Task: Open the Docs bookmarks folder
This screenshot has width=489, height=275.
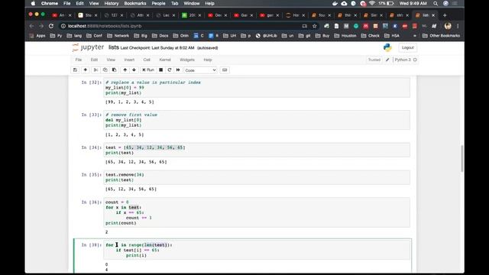Action: (x=160, y=36)
